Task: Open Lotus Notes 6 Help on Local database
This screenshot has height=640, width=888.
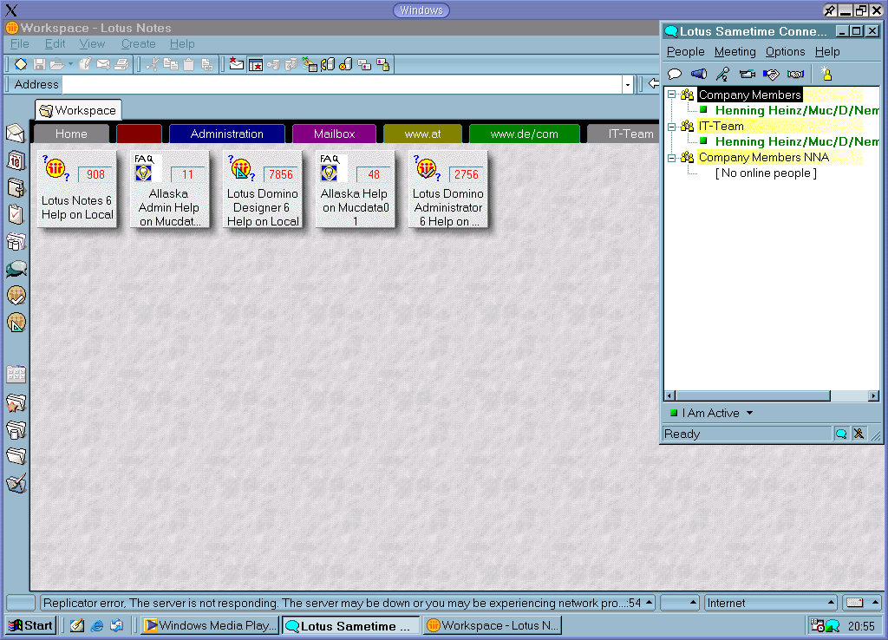Action: click(x=77, y=189)
